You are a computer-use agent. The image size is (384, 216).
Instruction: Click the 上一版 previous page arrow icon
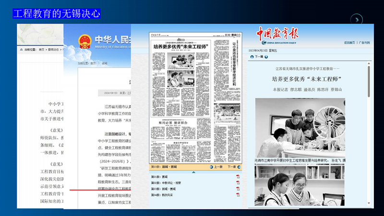click(x=211, y=167)
